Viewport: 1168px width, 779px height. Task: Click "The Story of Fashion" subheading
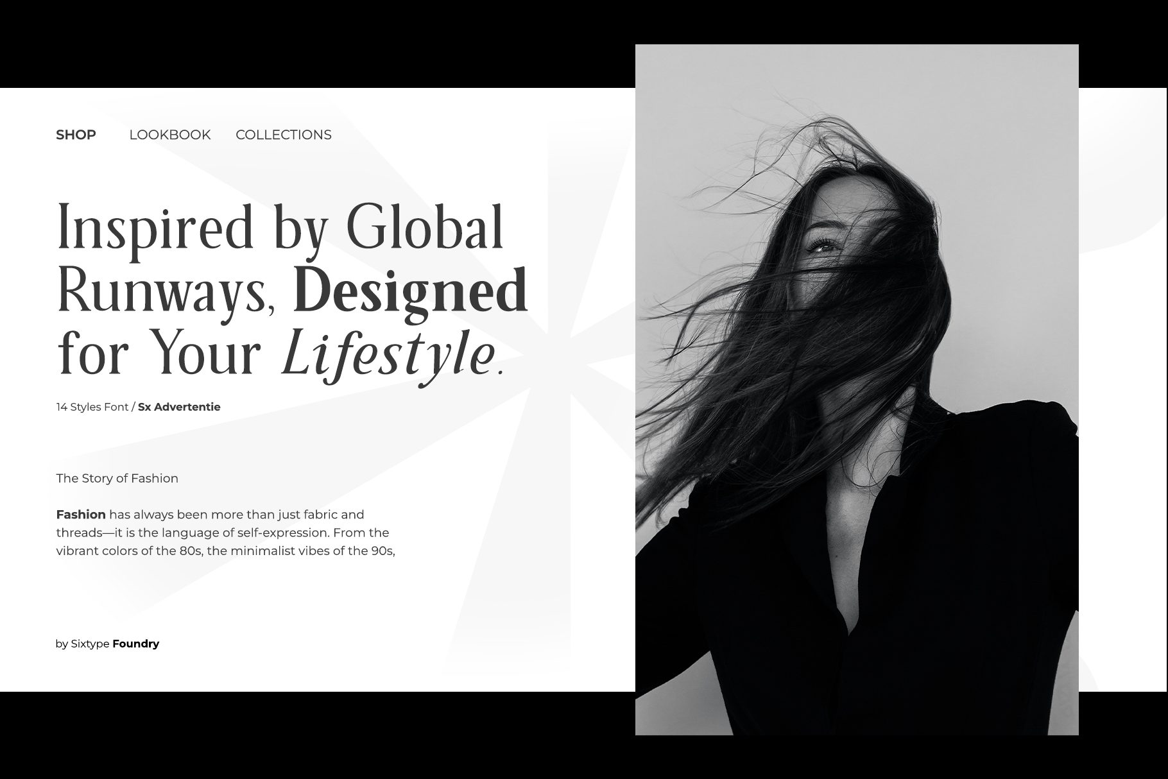pos(117,478)
